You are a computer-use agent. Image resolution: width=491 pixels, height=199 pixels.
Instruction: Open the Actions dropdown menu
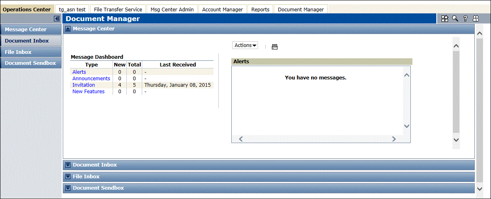click(246, 45)
